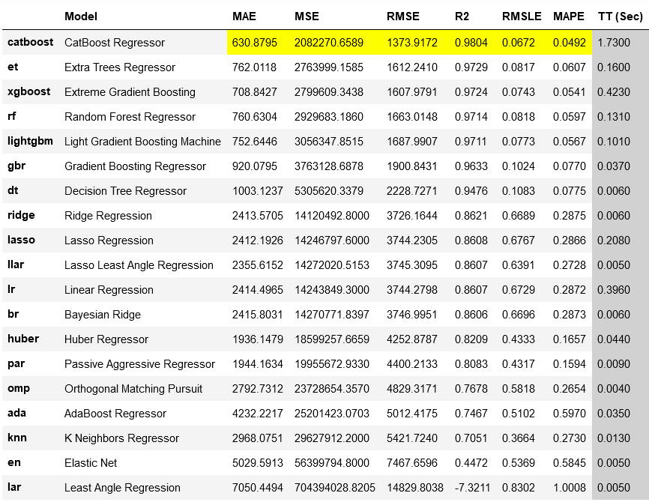Click the RMSLE column header
Viewport: 649px width, 502px height.
click(522, 16)
